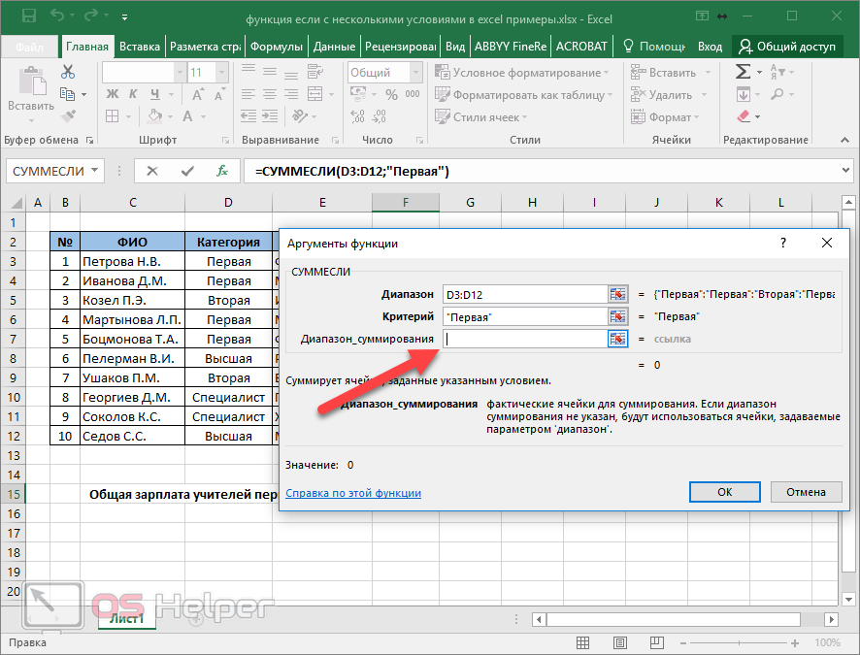Switch to the ACROBAT tab

point(581,47)
